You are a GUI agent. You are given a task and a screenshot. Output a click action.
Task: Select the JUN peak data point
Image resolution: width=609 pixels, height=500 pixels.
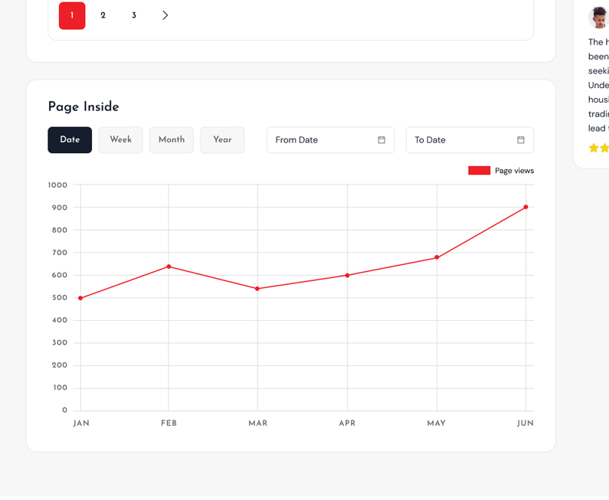[x=526, y=208]
